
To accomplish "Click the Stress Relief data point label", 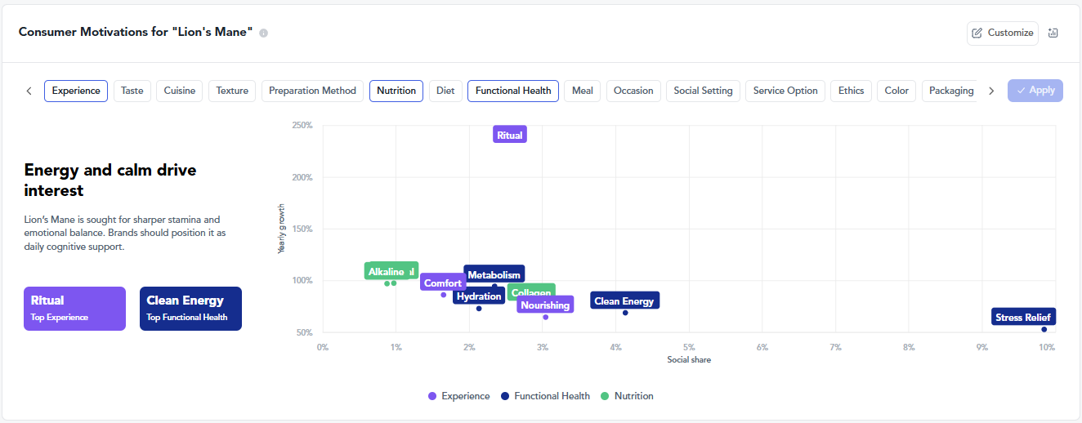I will pos(1023,317).
